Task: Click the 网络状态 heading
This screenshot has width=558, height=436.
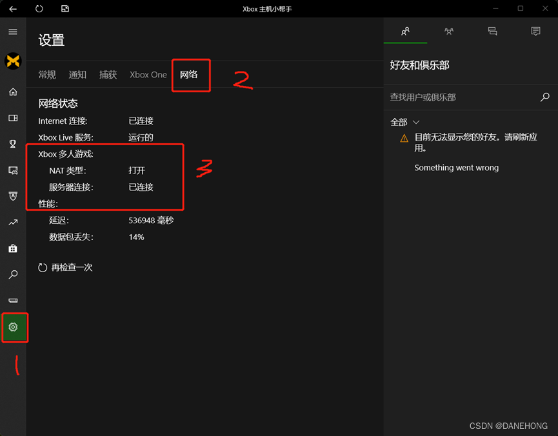Action: pyautogui.click(x=58, y=104)
